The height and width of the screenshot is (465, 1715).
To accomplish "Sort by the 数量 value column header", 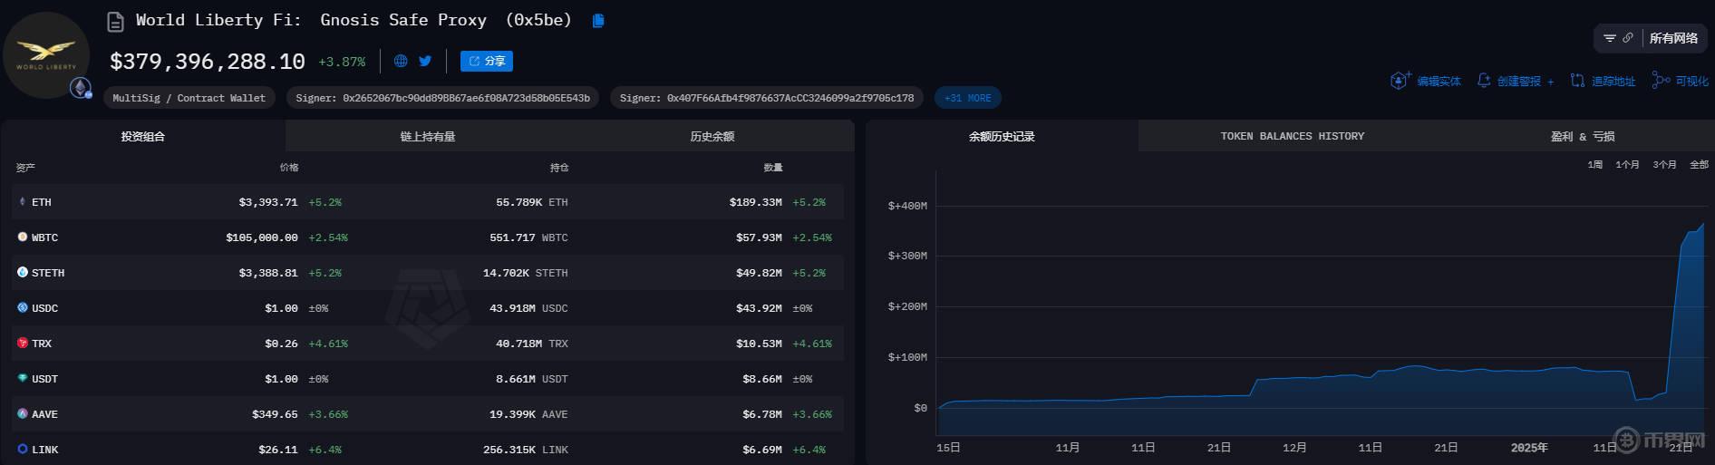I will (x=773, y=168).
